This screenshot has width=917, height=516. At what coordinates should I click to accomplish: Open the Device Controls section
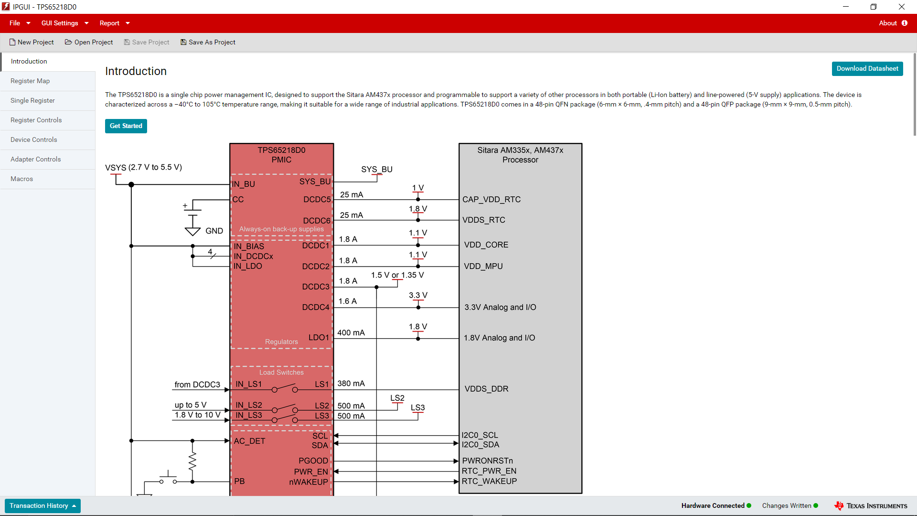tap(33, 140)
